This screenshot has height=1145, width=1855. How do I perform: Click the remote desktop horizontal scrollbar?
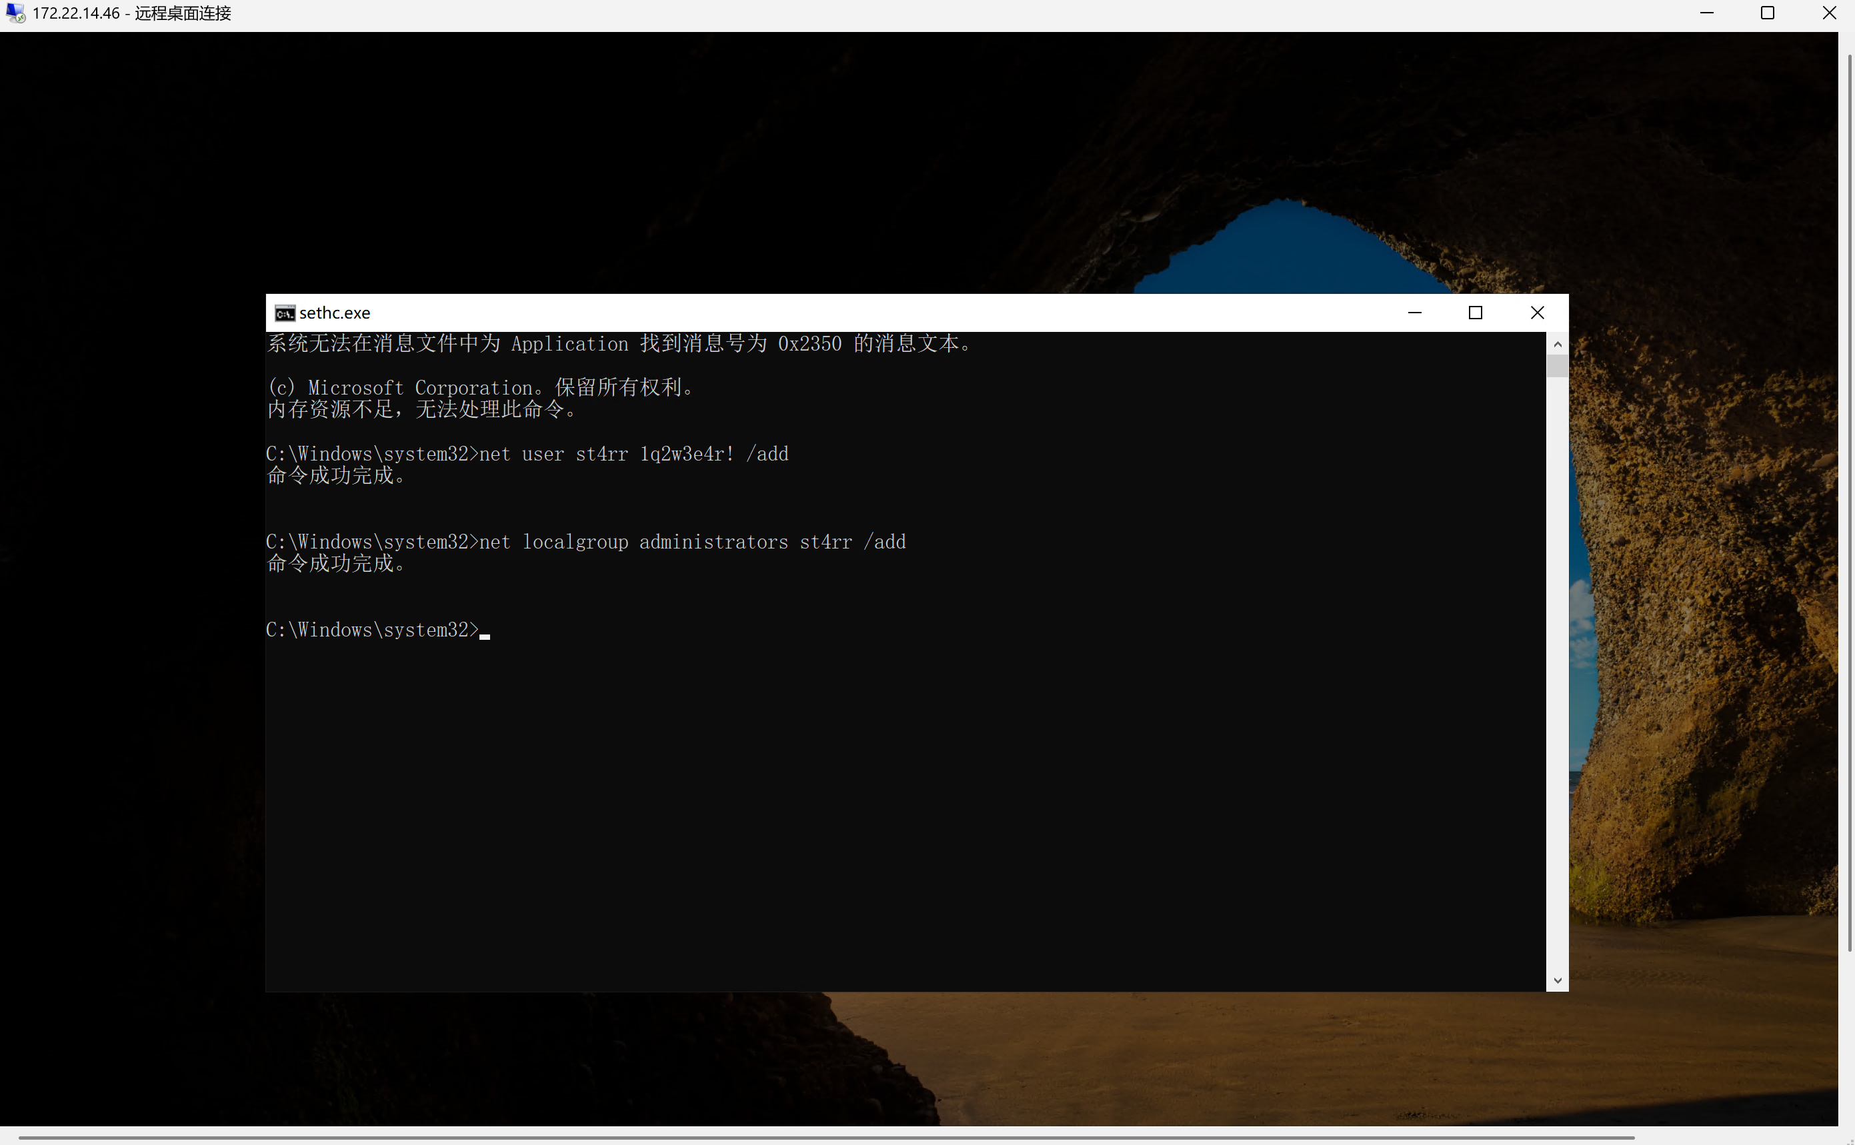[x=825, y=1138]
